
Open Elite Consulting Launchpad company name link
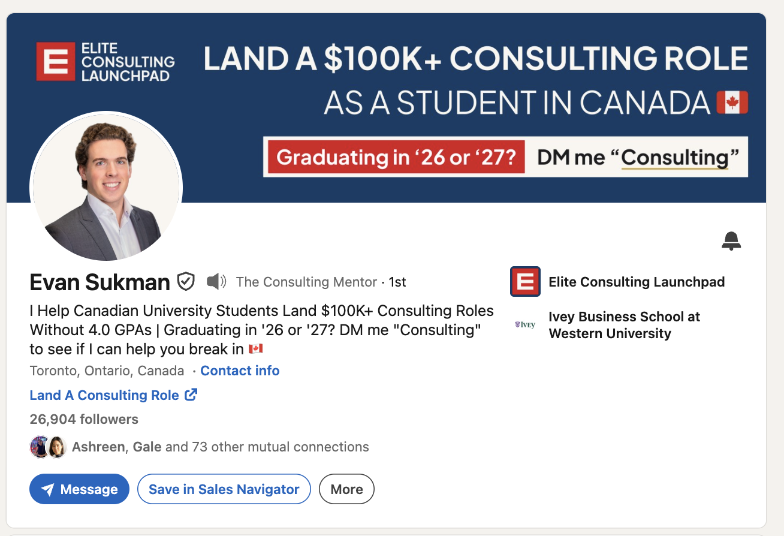point(637,282)
